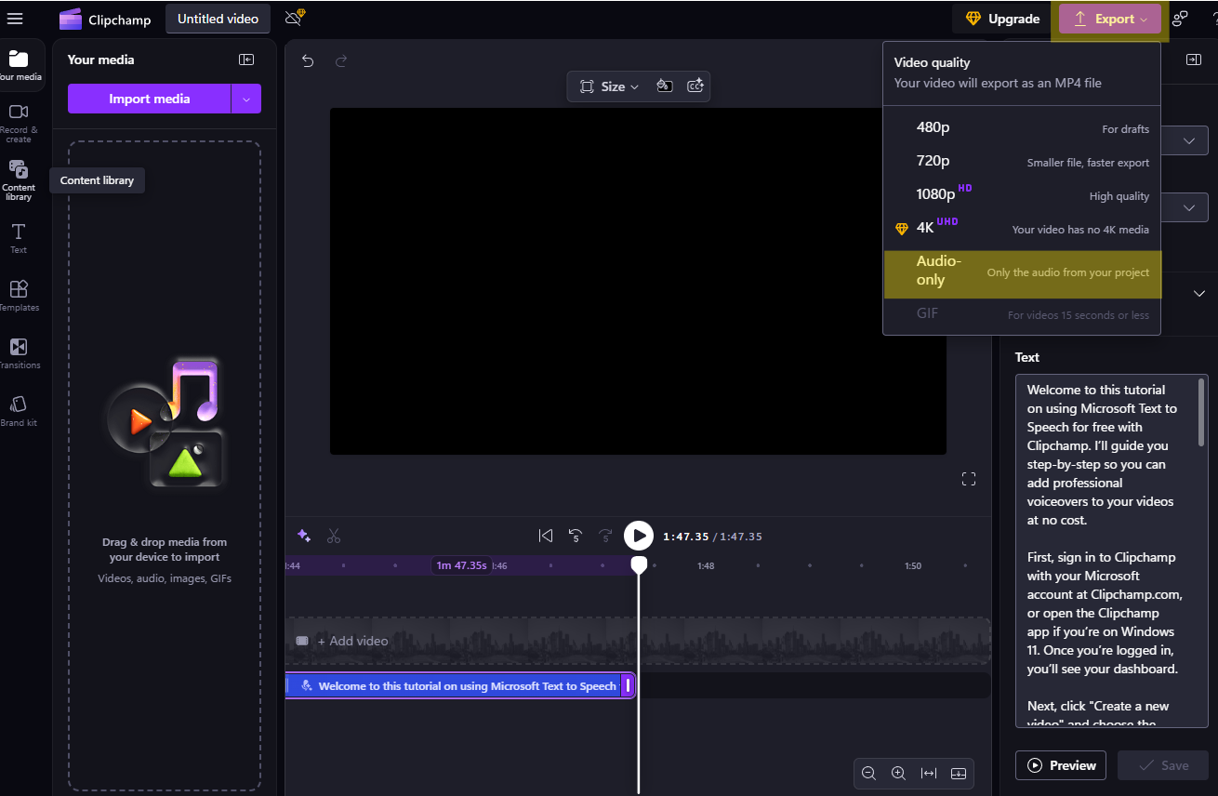Expand the collapsed section chevron in right panel
Viewport: 1218px width, 796px height.
(1198, 293)
